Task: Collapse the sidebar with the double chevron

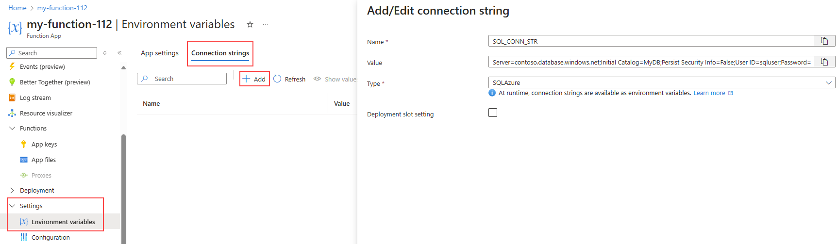Action: [119, 53]
